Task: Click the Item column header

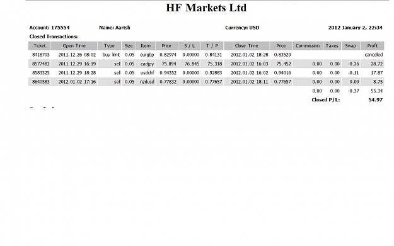Action: pos(146,46)
